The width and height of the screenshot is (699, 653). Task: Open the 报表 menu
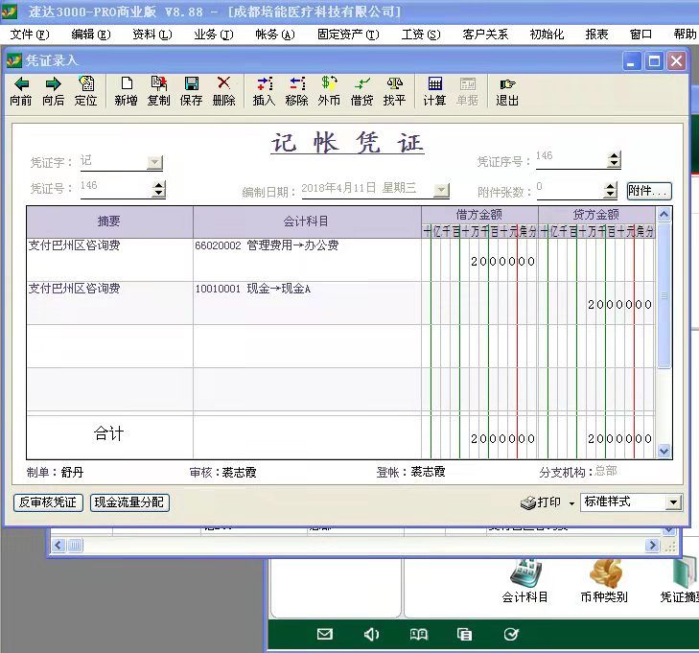(596, 35)
